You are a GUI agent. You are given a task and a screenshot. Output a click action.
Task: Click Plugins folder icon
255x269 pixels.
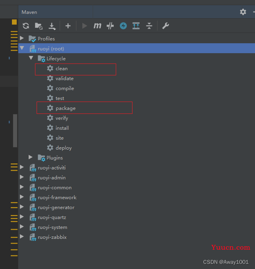pyautogui.click(x=41, y=158)
